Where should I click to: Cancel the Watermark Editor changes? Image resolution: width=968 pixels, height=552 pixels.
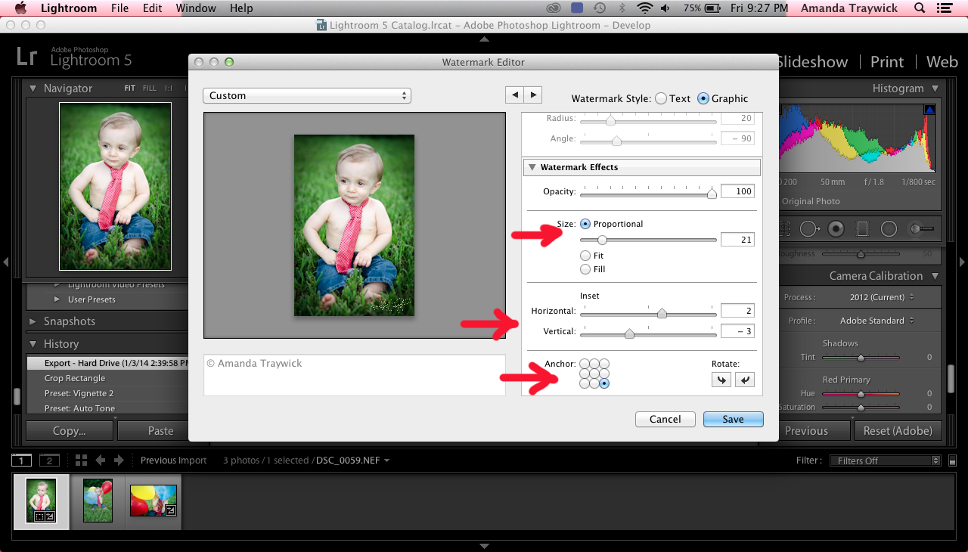(665, 419)
